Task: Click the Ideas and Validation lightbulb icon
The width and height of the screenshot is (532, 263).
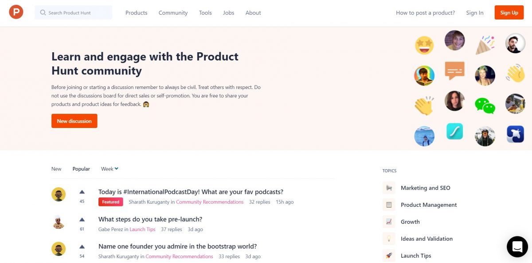Action: (x=389, y=239)
